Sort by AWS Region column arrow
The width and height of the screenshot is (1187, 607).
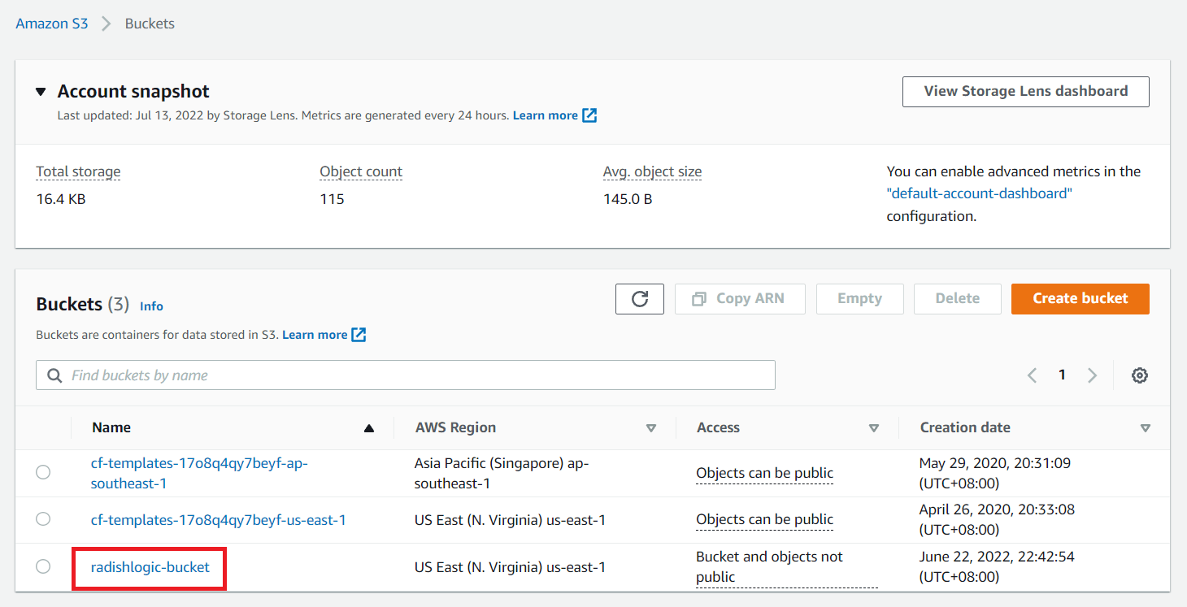(x=650, y=428)
